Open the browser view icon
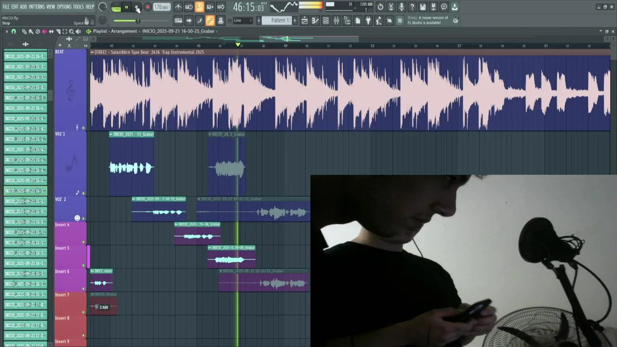This screenshot has height=347, width=617. point(346,20)
